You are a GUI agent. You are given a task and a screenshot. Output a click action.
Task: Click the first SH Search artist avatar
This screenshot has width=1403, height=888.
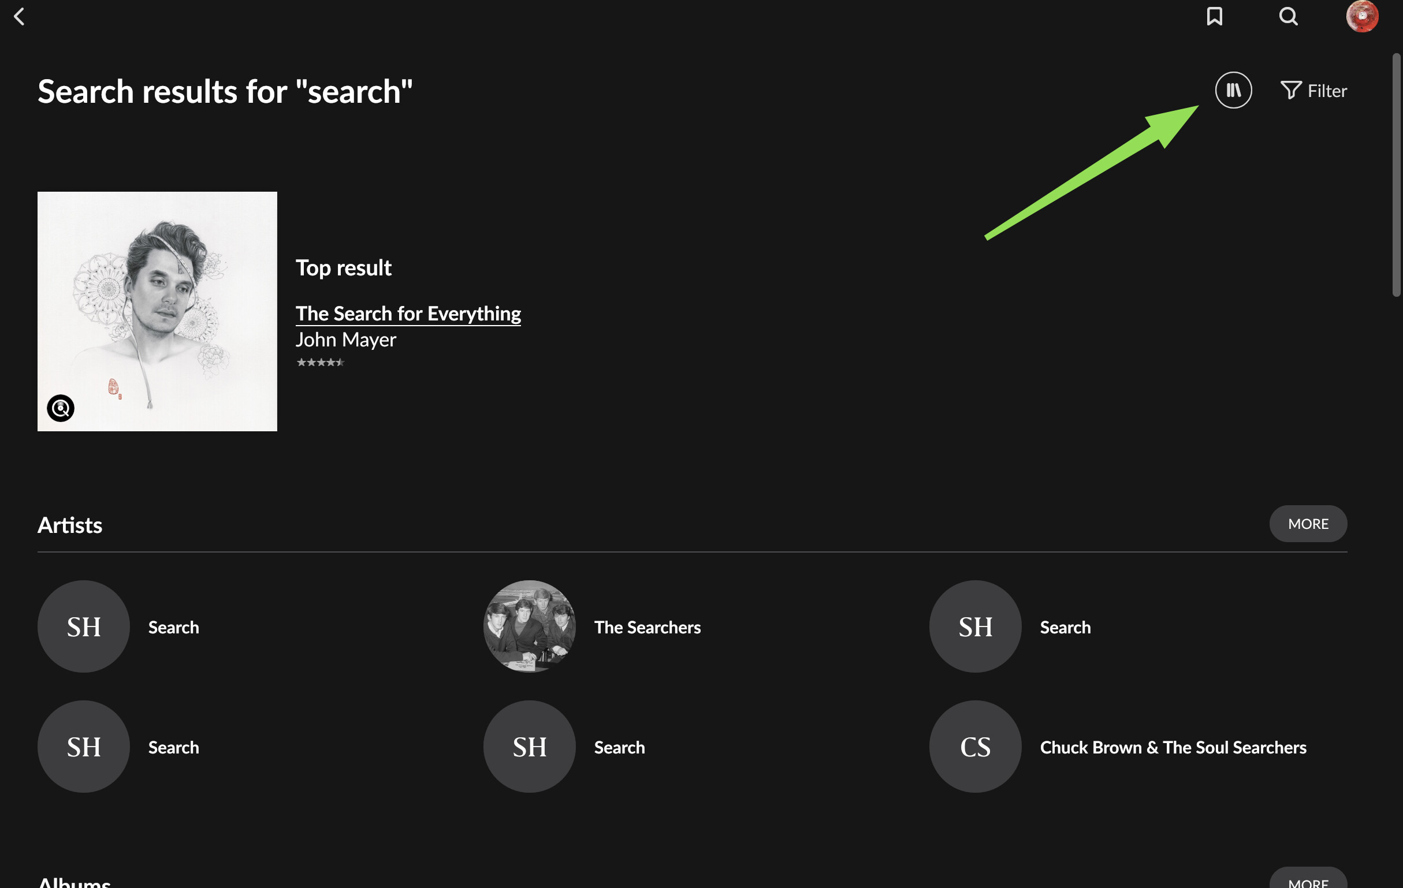click(84, 626)
